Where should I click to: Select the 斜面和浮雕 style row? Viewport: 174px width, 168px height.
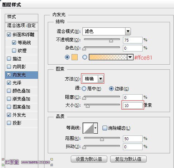tap(22, 35)
